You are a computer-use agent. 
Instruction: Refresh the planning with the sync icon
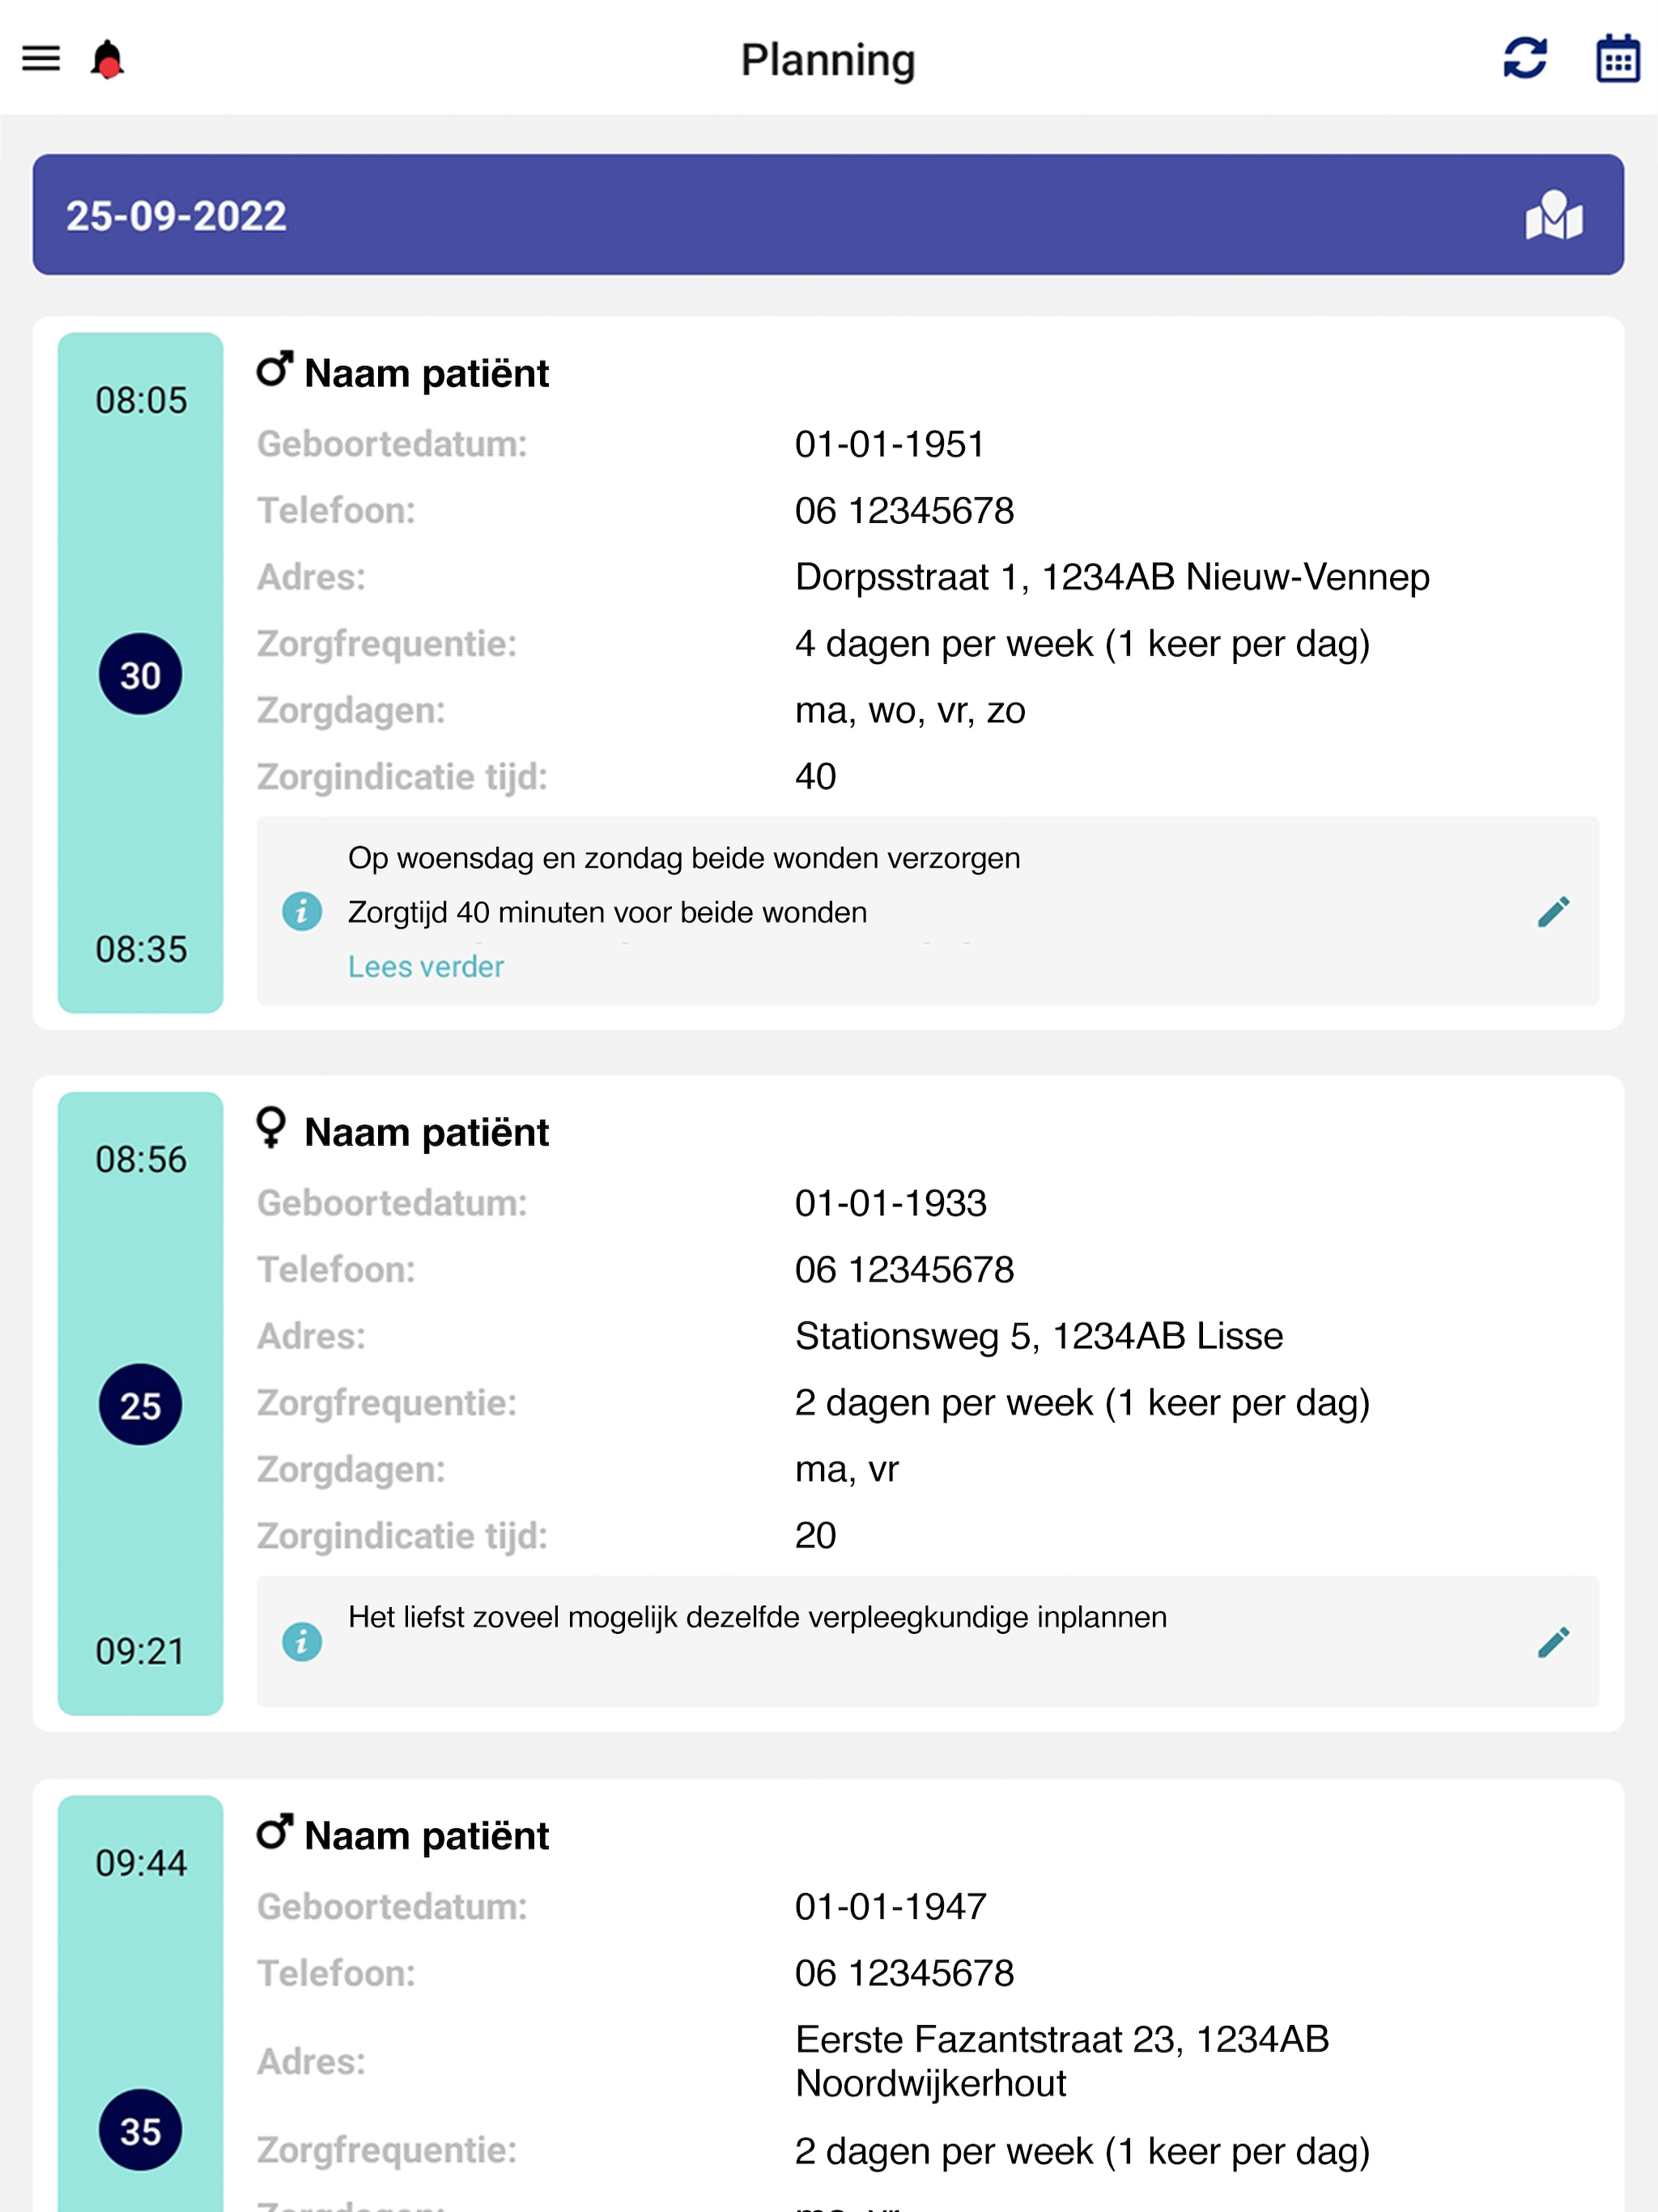point(1524,58)
